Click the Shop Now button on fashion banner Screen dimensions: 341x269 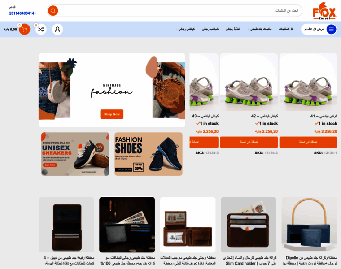pyautogui.click(x=112, y=114)
